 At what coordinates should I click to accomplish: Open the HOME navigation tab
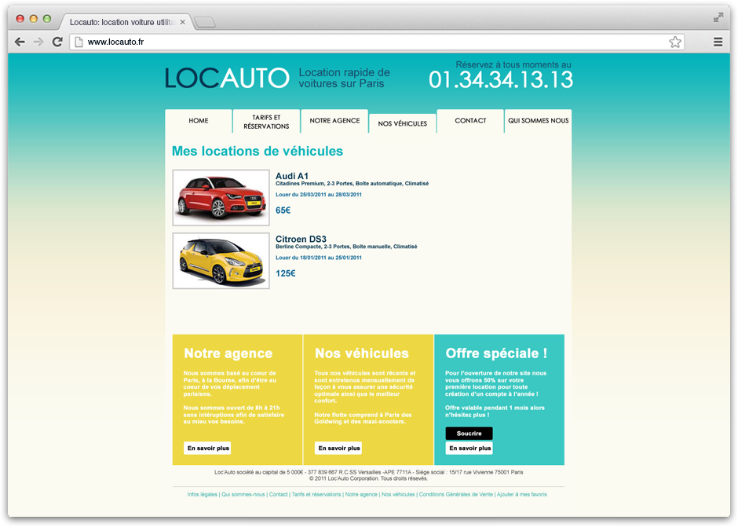[x=199, y=121]
